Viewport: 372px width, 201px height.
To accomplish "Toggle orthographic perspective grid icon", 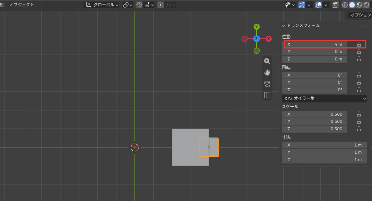I will pos(267,95).
